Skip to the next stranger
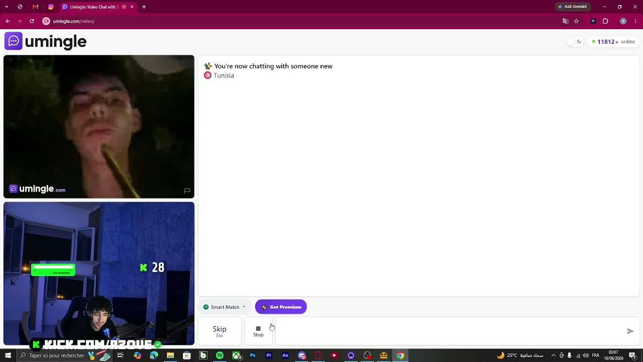643x362 pixels. pos(220,331)
